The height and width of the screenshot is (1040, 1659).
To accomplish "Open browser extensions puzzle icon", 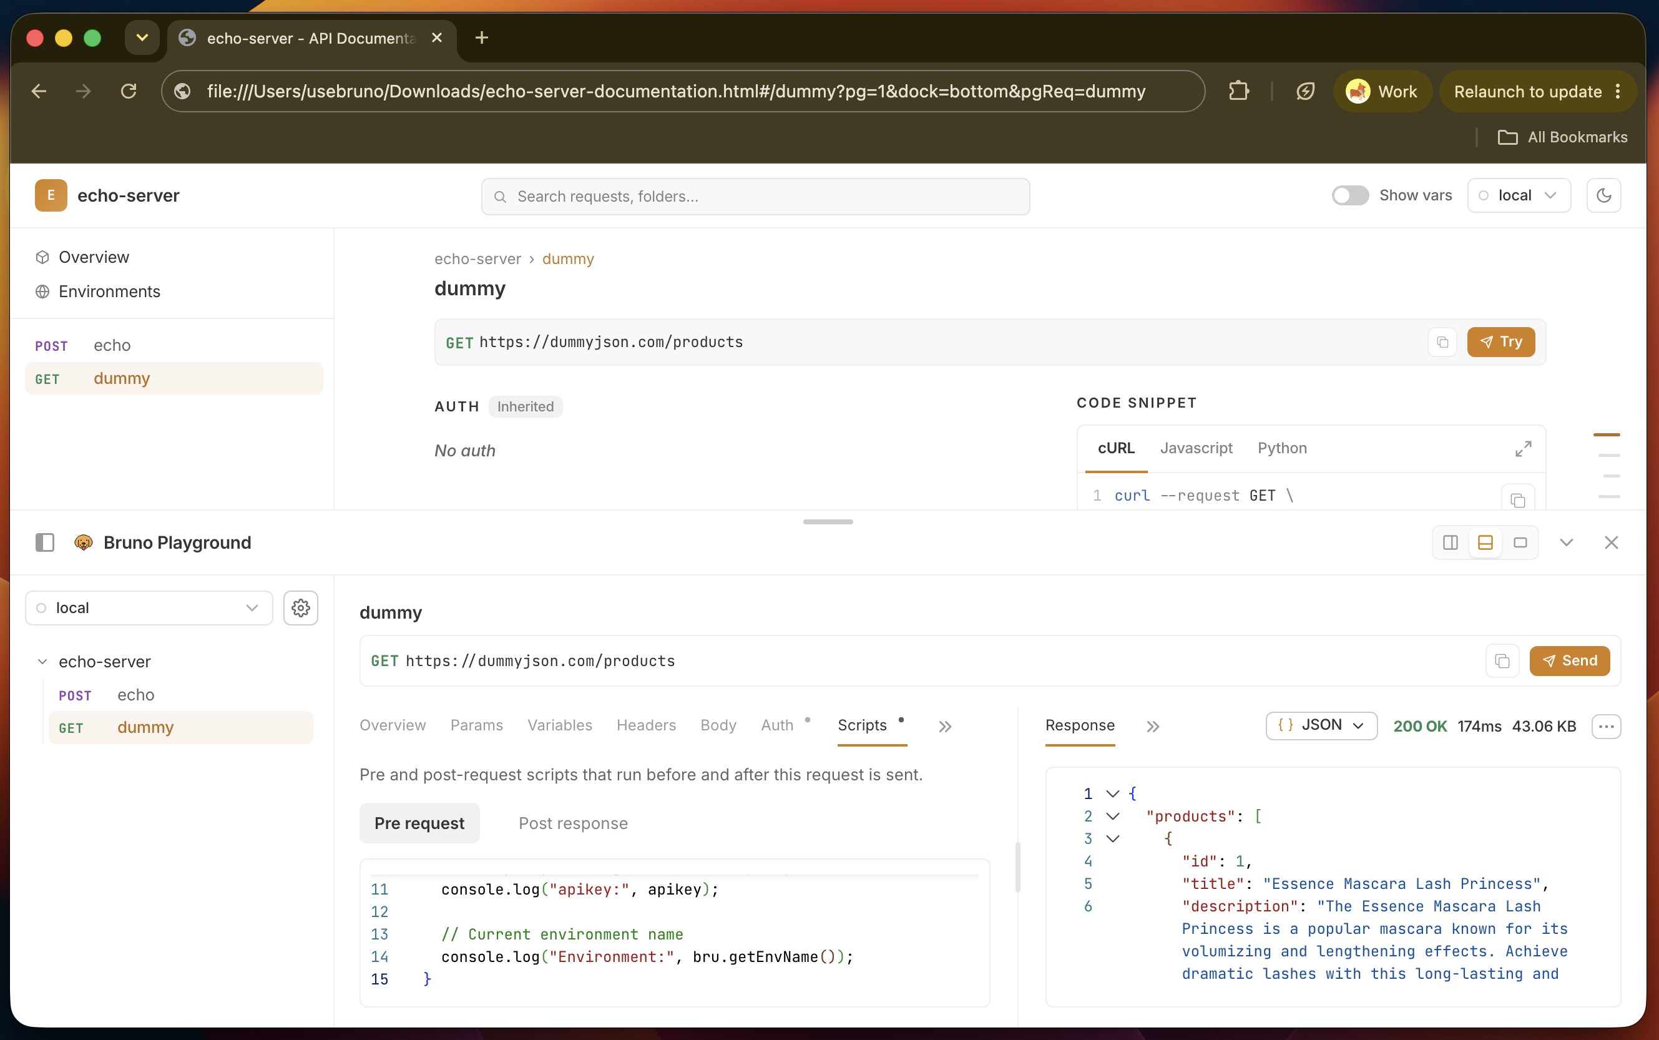I will click(1238, 92).
